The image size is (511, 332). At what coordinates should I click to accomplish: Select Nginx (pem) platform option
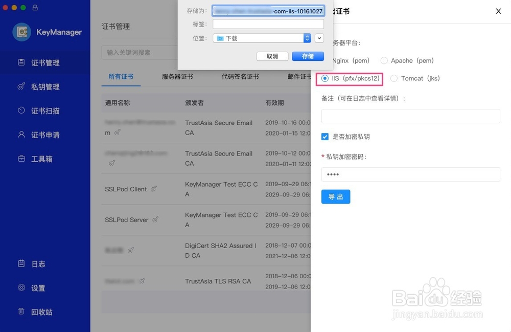351,61
